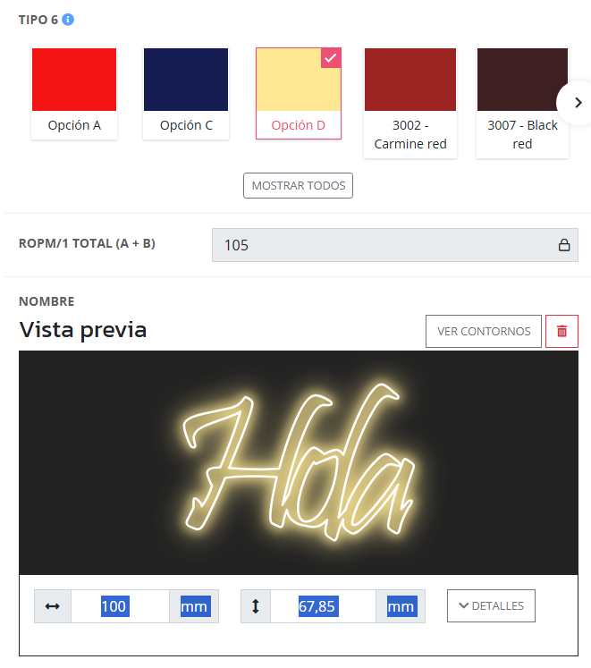Open the width mm unit selector
Screen dimensions: 591x668
[194, 606]
